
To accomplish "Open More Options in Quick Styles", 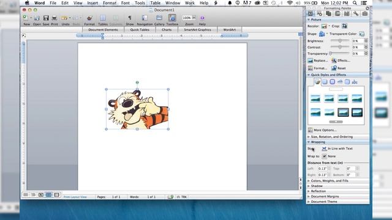I will click(x=322, y=130).
